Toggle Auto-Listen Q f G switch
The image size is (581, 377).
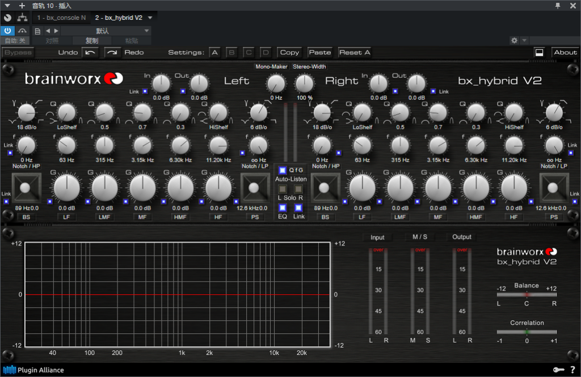[283, 170]
